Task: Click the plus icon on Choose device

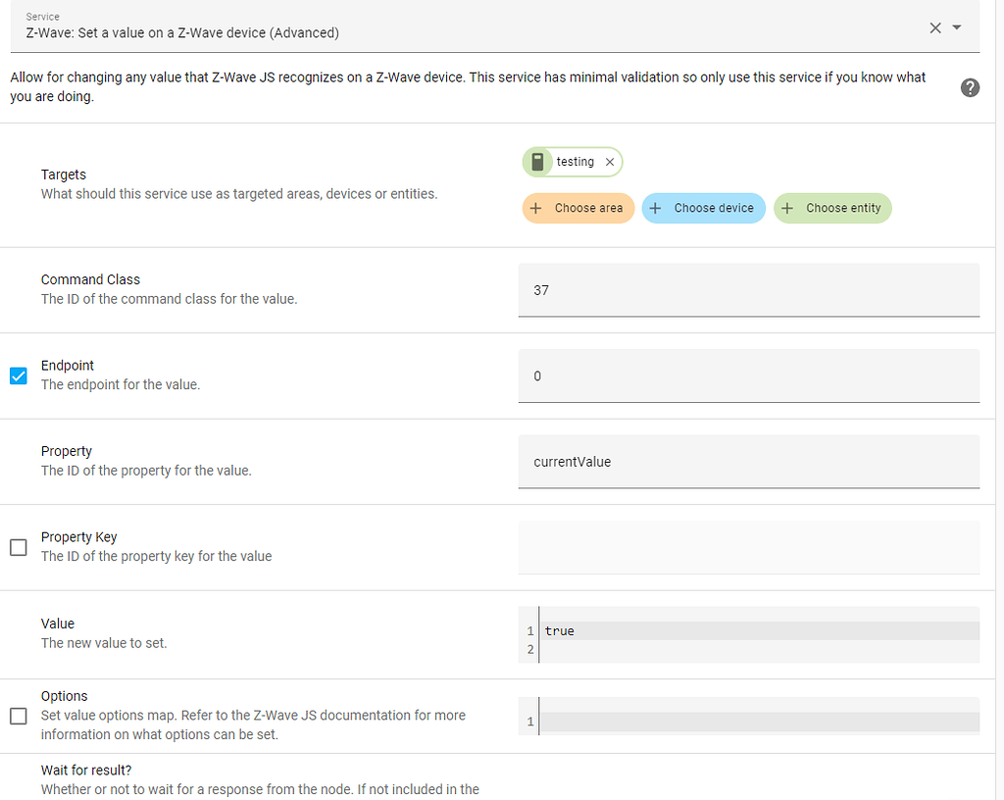Action: click(x=656, y=208)
